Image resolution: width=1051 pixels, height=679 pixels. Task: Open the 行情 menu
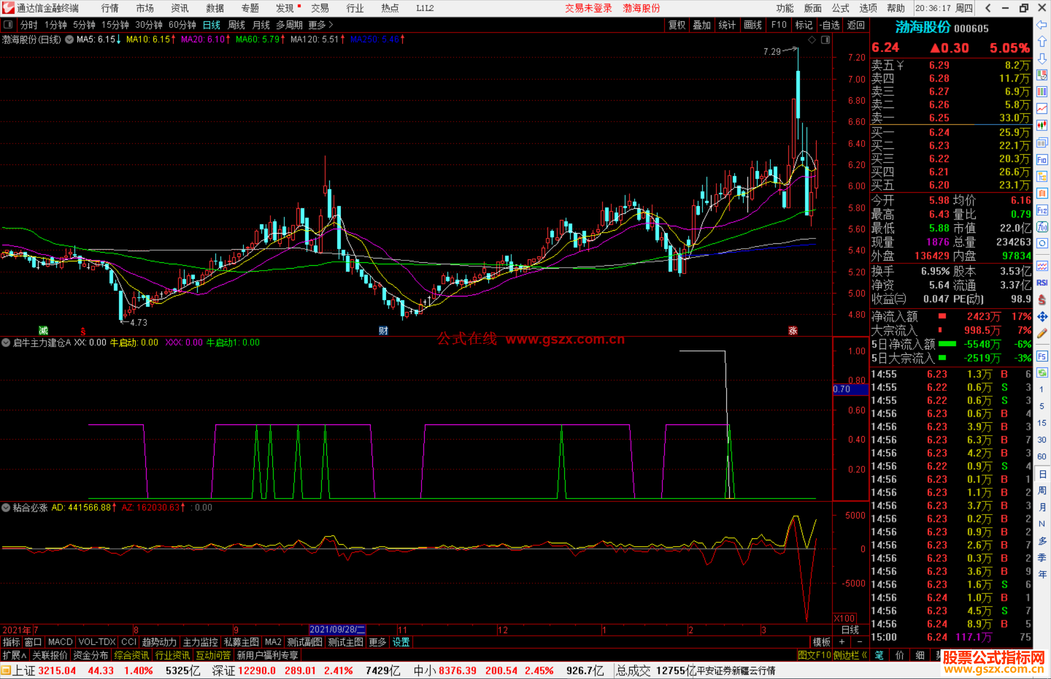[x=110, y=8]
